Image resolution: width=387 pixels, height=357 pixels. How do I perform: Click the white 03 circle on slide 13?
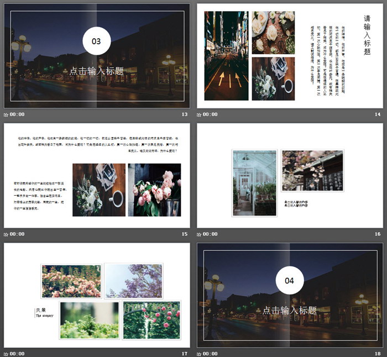point(97,41)
